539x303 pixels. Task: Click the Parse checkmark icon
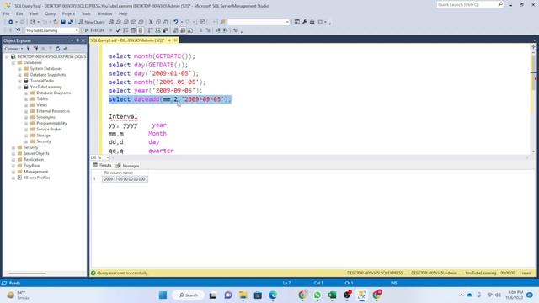coord(118,30)
